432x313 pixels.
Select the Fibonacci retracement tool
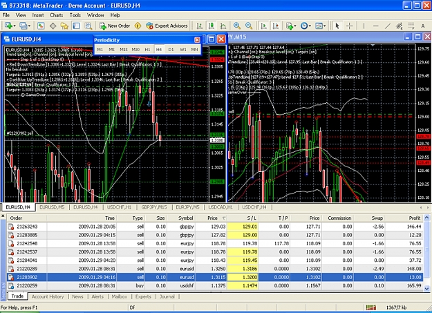point(411,26)
